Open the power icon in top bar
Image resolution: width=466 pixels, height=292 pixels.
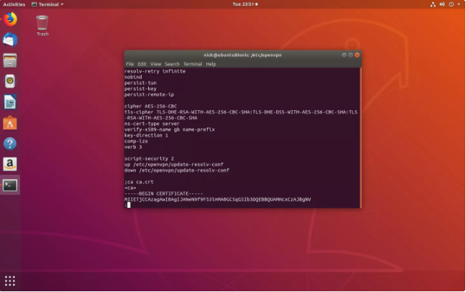pos(451,4)
